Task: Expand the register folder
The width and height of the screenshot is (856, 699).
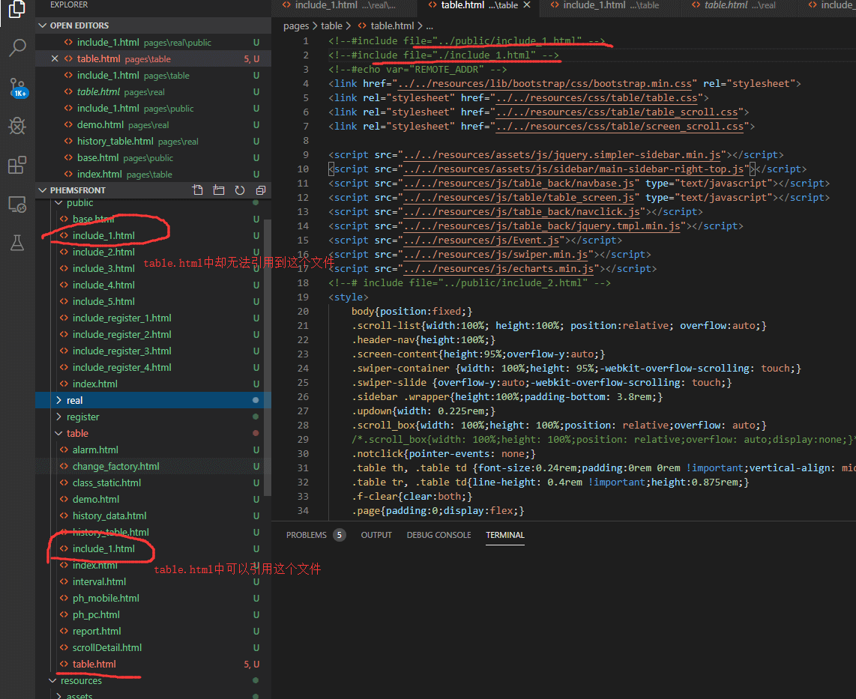Action: [82, 417]
